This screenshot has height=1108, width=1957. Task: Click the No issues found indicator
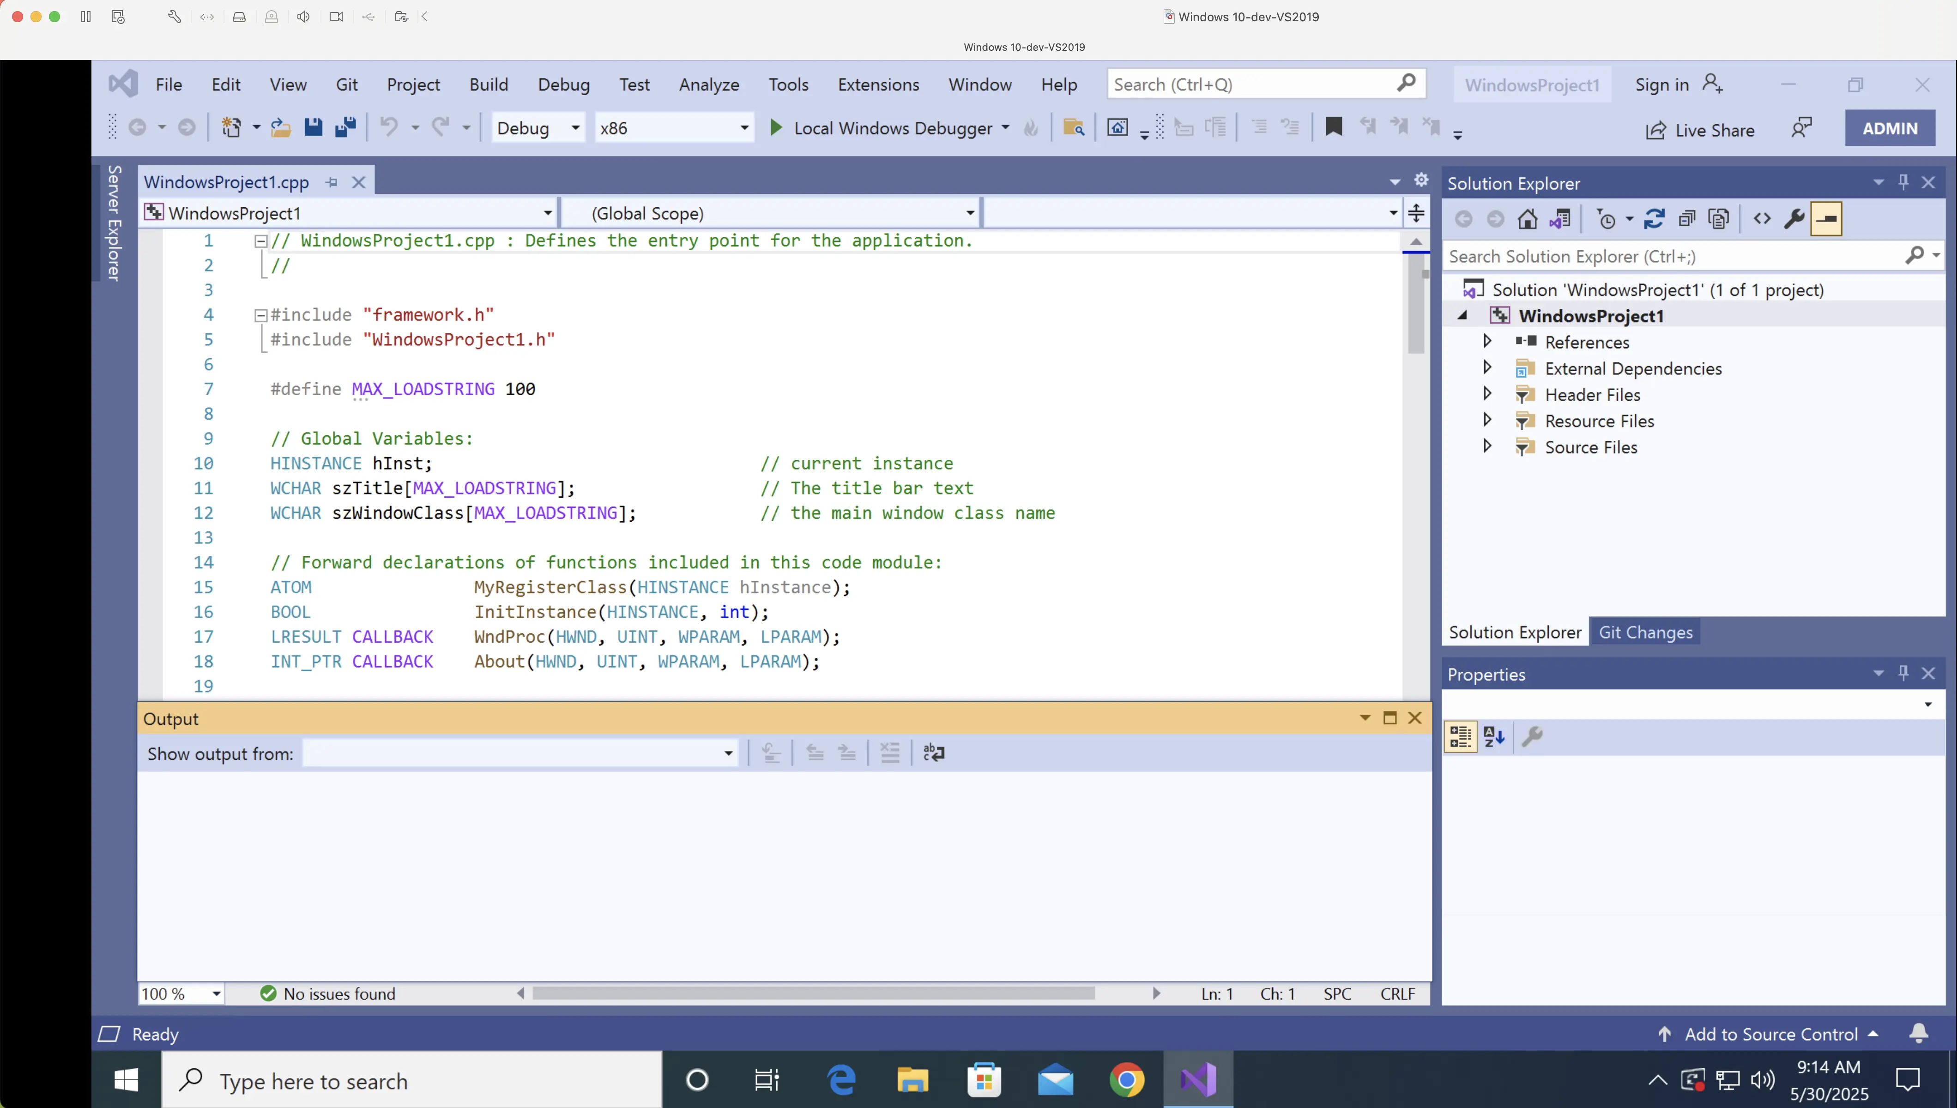coord(328,993)
